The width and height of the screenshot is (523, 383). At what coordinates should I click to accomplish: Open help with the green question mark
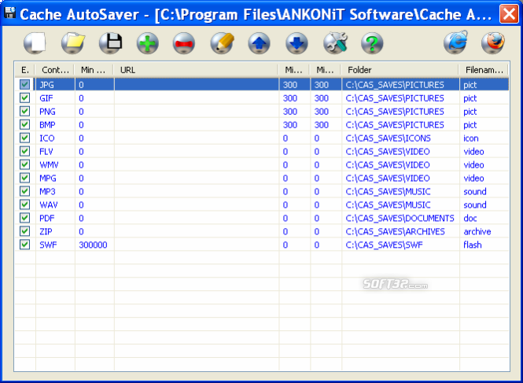point(372,43)
